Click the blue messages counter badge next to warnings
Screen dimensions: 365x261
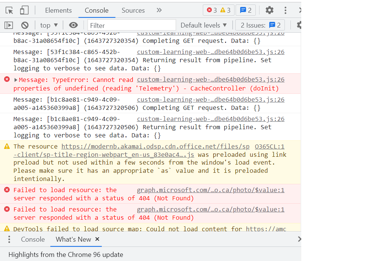point(246,10)
